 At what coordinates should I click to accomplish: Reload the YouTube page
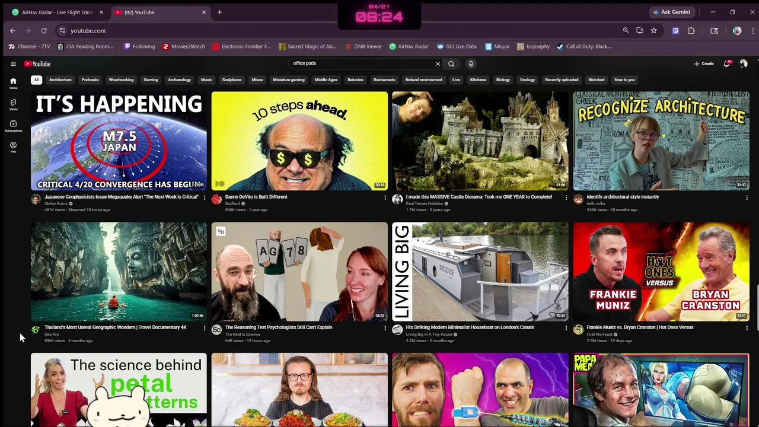coord(43,31)
